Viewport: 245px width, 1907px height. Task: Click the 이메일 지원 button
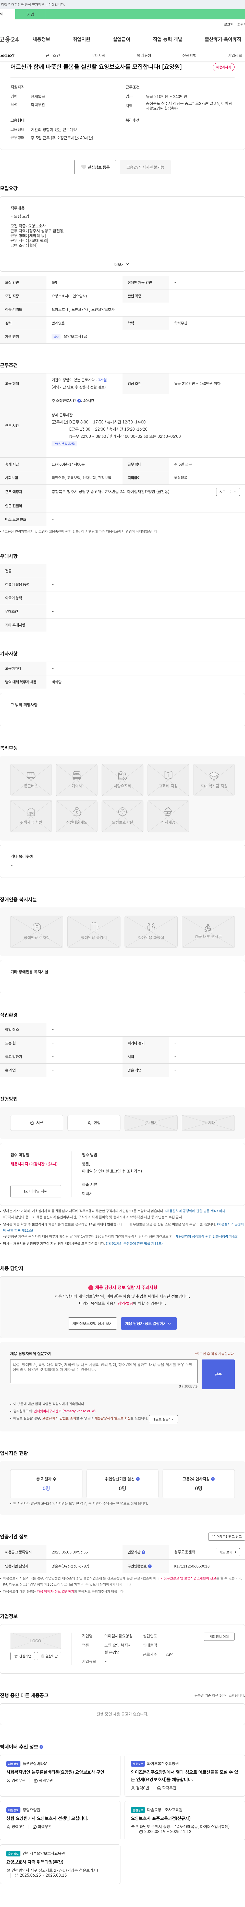[35, 1191]
